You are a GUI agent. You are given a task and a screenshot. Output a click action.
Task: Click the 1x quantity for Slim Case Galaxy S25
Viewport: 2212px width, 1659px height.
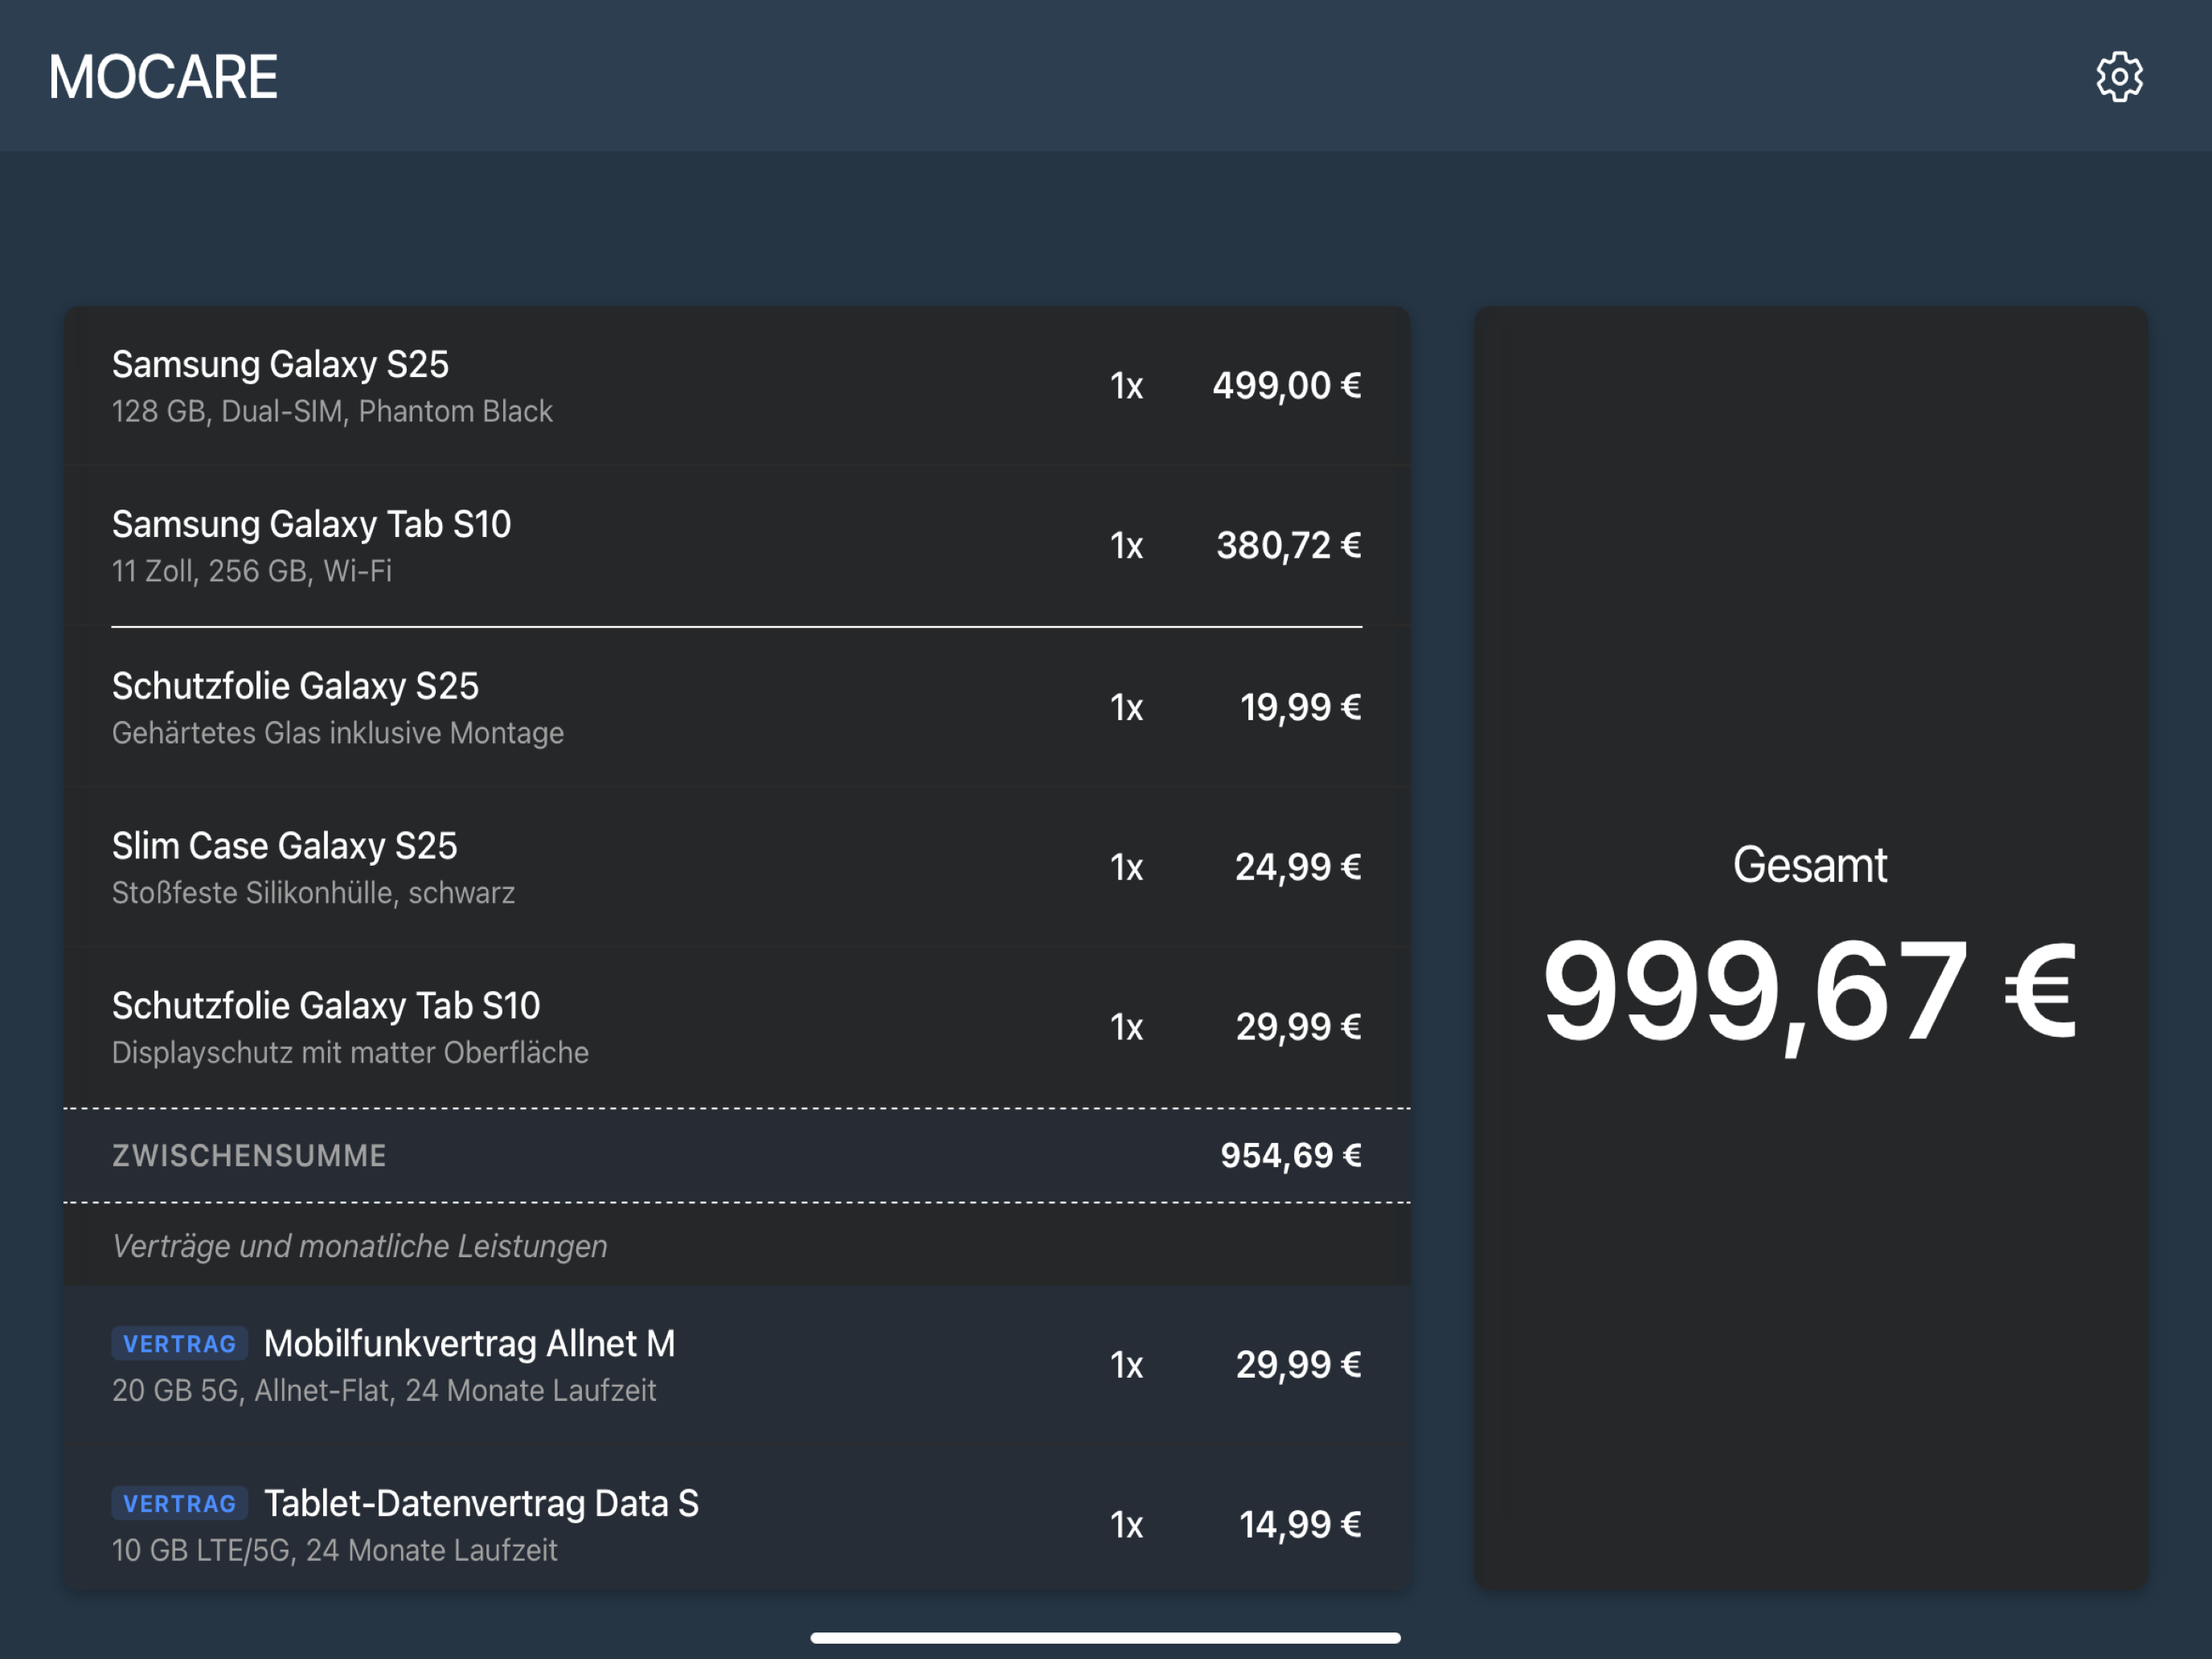tap(1126, 867)
